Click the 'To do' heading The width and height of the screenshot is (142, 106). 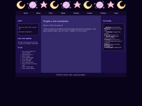pyautogui.click(x=20, y=47)
